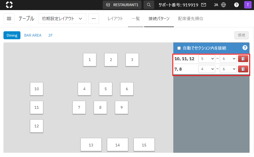254x157 pixels.
Task: Open the header help question mark icon
Action: click(236, 5)
